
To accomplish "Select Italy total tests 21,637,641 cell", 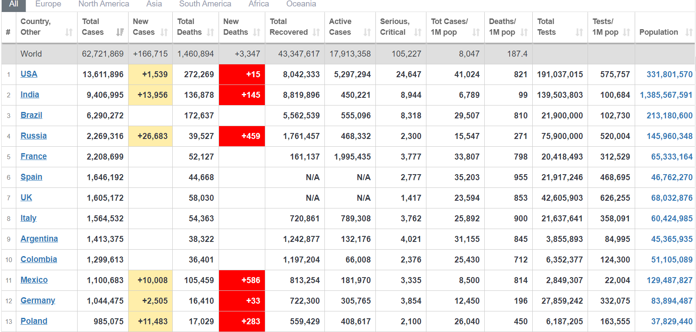I will [x=560, y=218].
